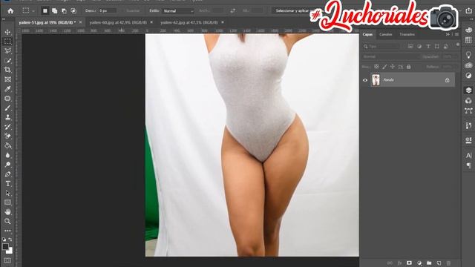Choose Intersect with Selection mode
Image resolution: width=475 pixels, height=267 pixels.
(x=73, y=11)
